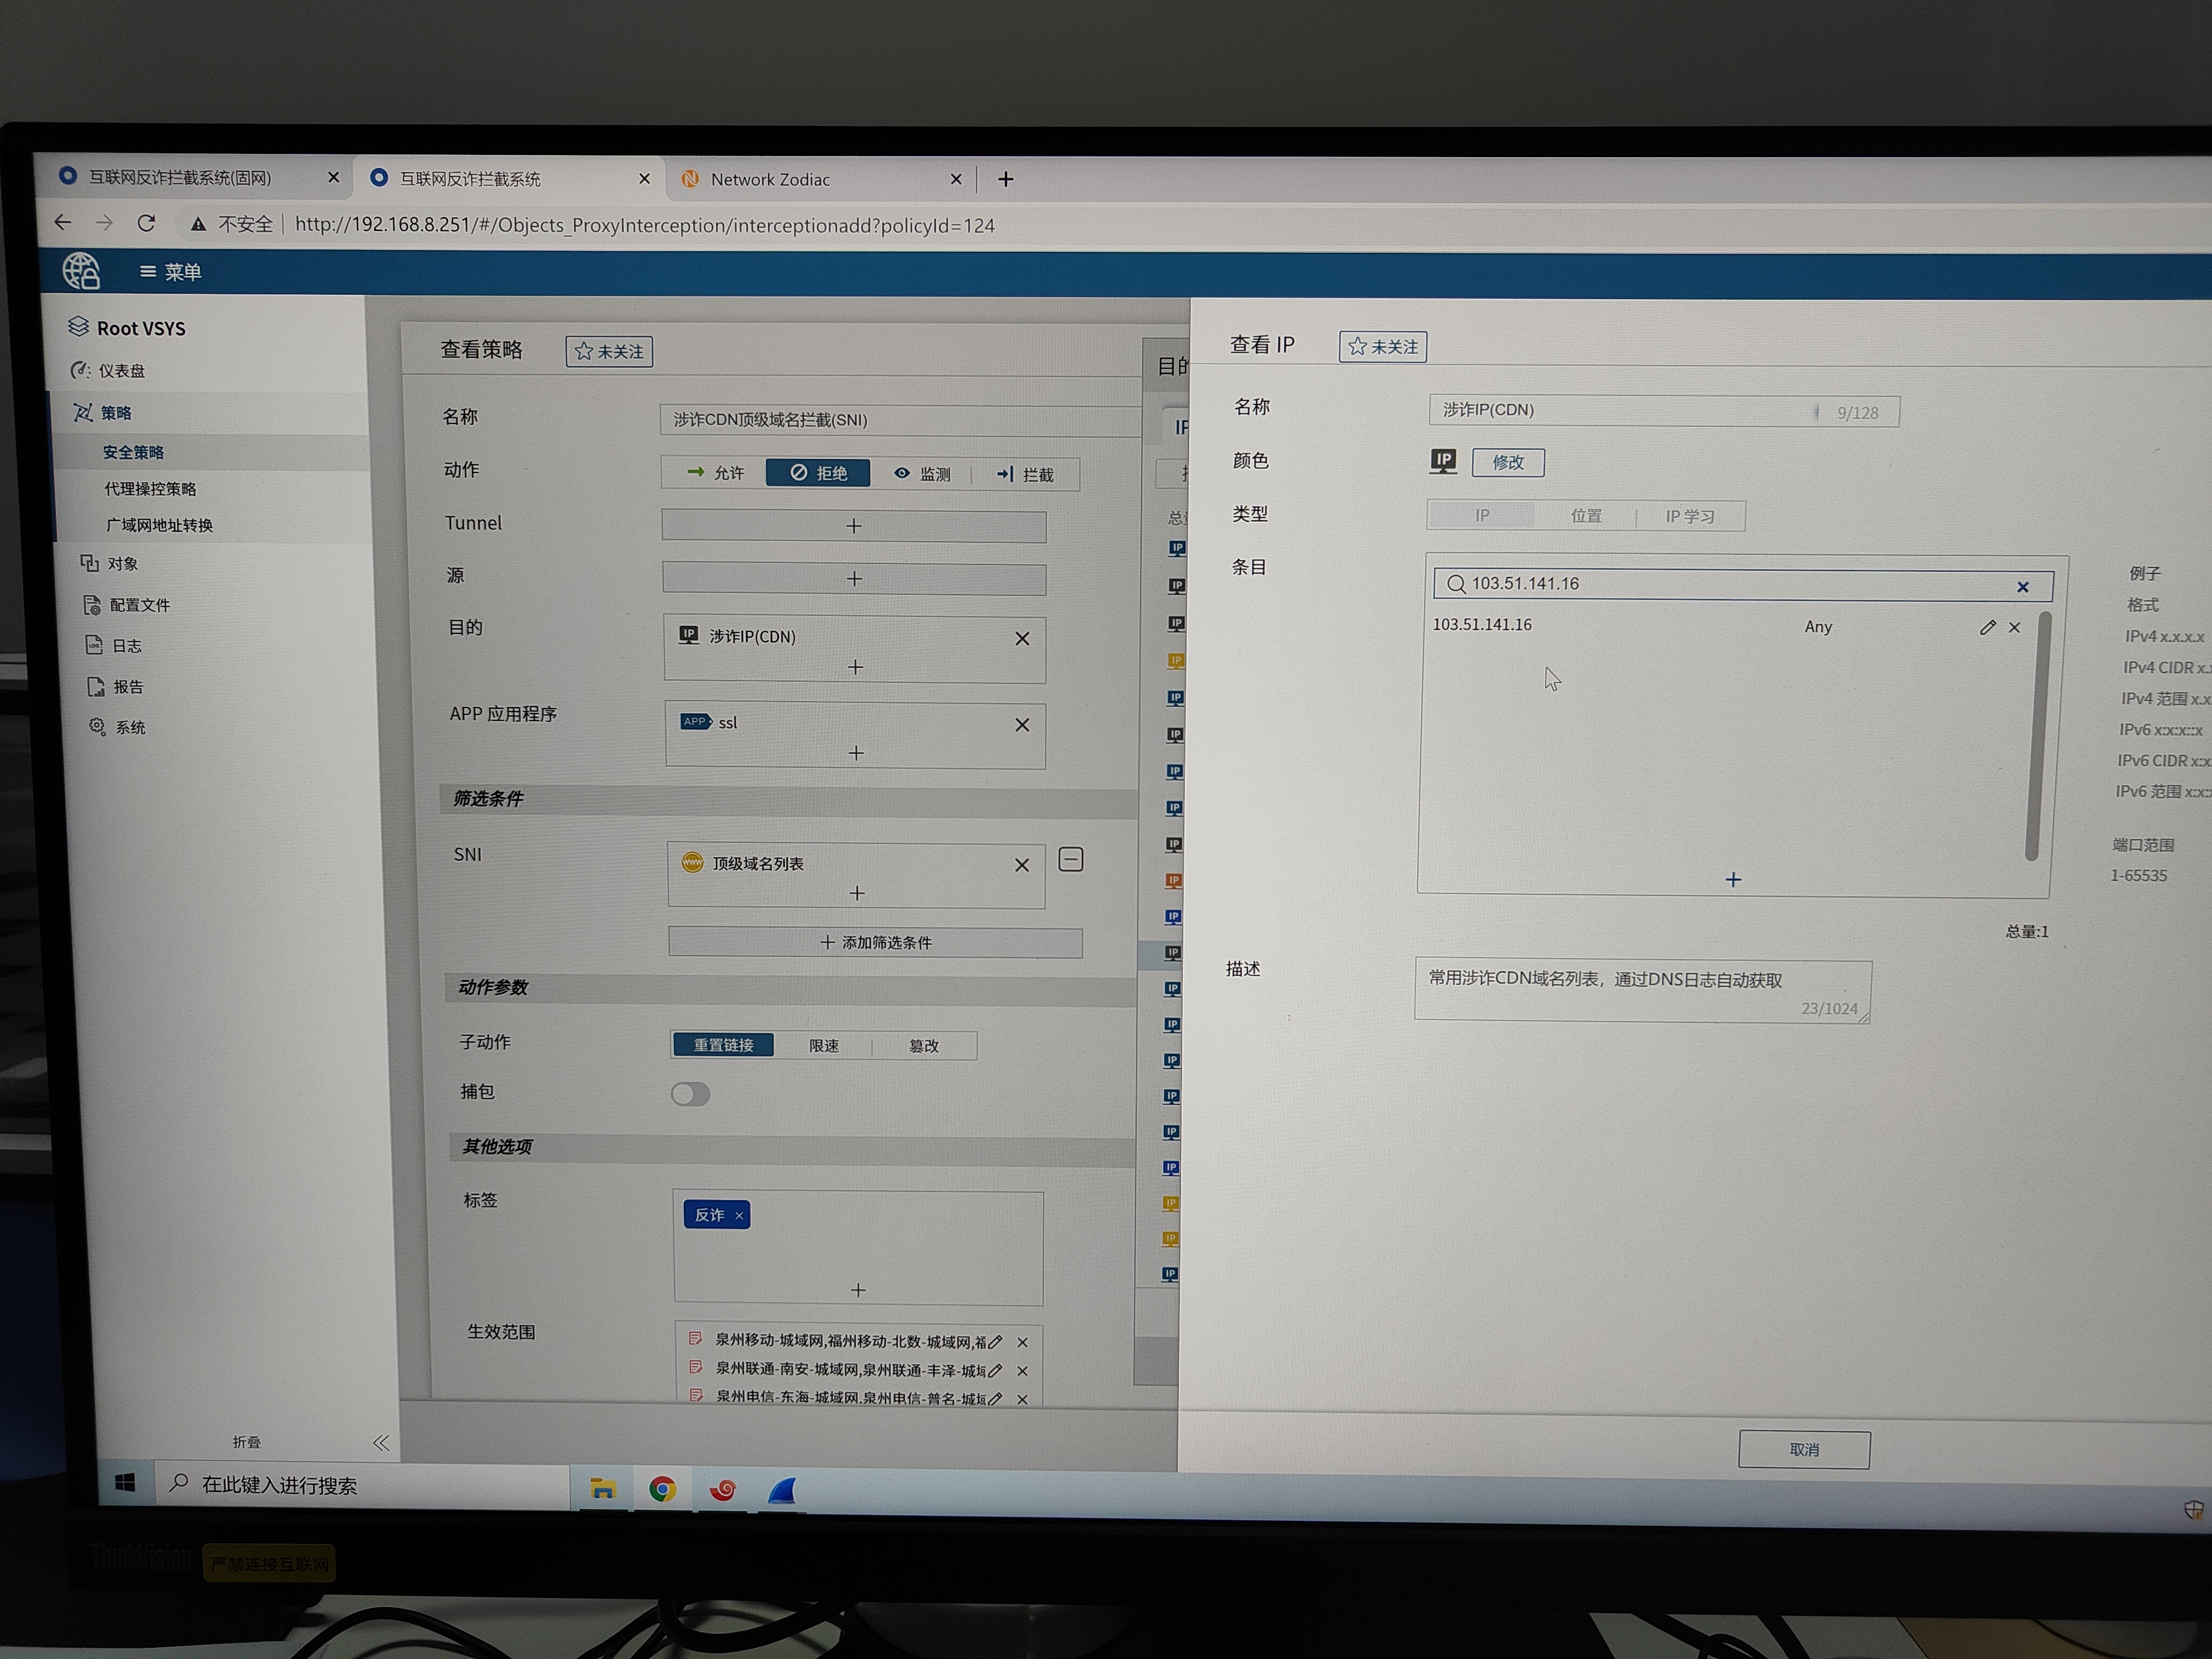Open 代理操控策略 in the sidebar
2212x1659 pixels.
point(150,489)
